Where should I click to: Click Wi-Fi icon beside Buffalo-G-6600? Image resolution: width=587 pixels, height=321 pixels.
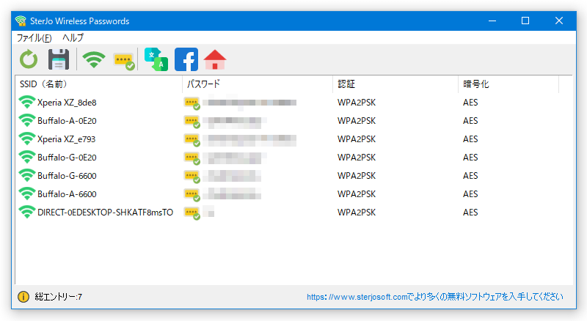coord(27,175)
